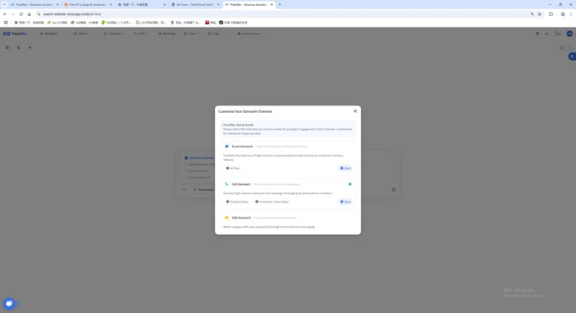Click the Call Outreach heading
Image resolution: width=576 pixels, height=313 pixels.
click(241, 184)
